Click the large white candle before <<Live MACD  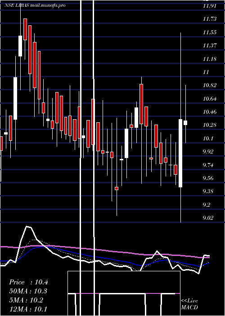(180, 153)
